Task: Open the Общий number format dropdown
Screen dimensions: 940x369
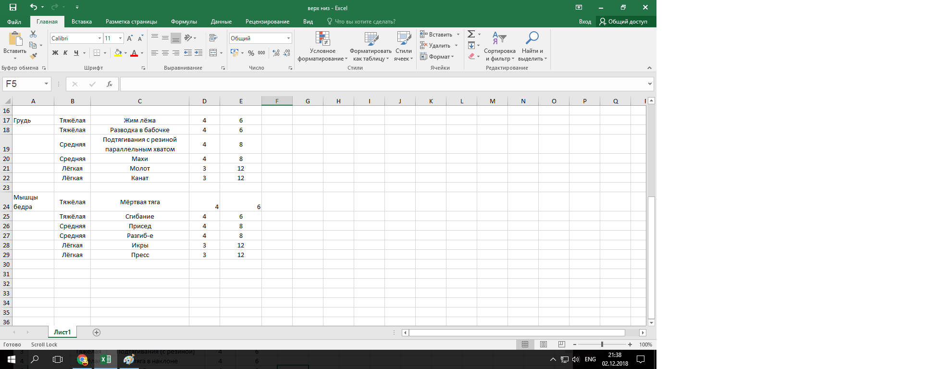Action: point(288,38)
